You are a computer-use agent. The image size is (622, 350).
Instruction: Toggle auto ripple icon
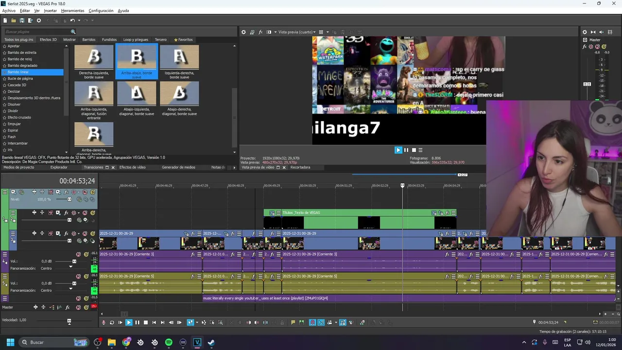tap(329, 322)
